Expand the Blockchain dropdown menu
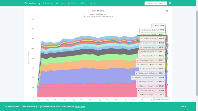The image size is (198, 111). 49,3
